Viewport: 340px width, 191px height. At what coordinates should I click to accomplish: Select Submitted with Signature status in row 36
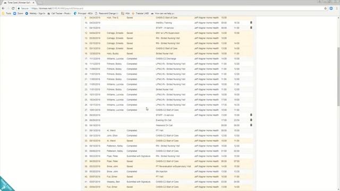coord(138,156)
